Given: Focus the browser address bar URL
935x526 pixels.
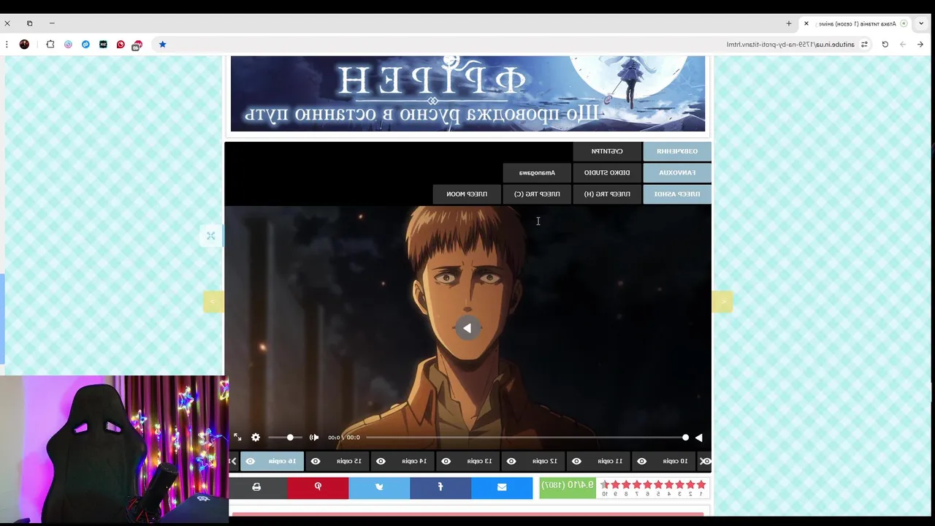Looking at the screenshot, I should [790, 45].
